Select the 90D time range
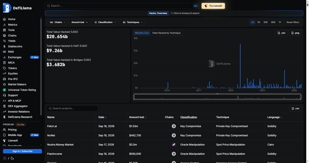 point(273,22)
